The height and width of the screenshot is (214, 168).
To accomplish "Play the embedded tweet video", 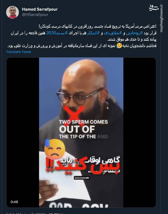I will (81, 132).
